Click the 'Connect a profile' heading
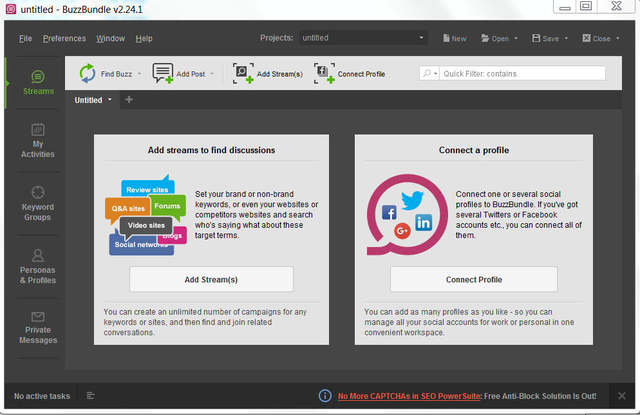This screenshot has width=640, height=415. 474,150
